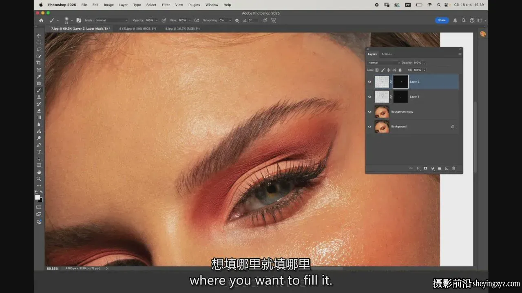This screenshot has height=293, width=522.
Task: Add a layer style with fx icon
Action: click(418, 168)
